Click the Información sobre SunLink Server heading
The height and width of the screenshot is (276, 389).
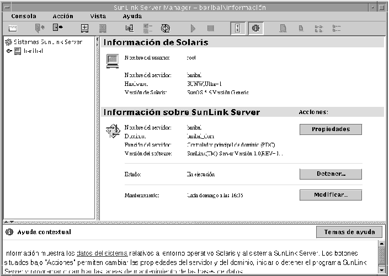coord(182,112)
